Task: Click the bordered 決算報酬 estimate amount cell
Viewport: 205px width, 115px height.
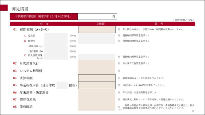Action: [x=97, y=78]
